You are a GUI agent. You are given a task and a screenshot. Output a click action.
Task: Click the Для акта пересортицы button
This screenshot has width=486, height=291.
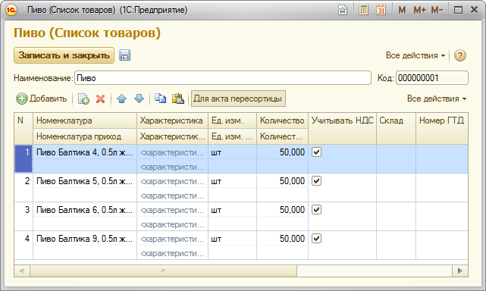238,99
